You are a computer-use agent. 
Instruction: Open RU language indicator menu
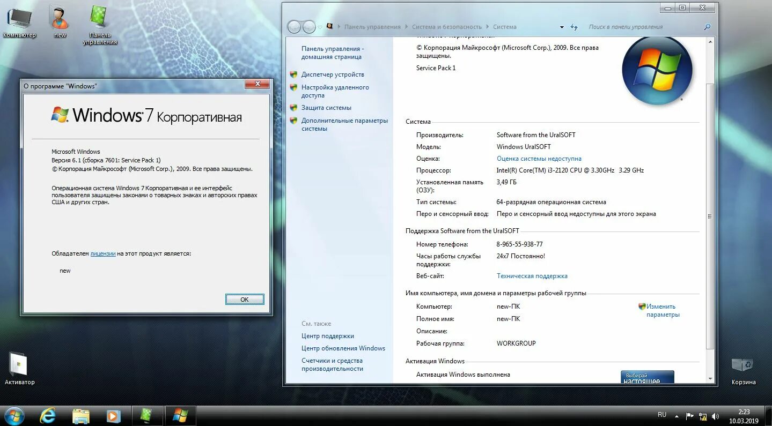point(662,415)
